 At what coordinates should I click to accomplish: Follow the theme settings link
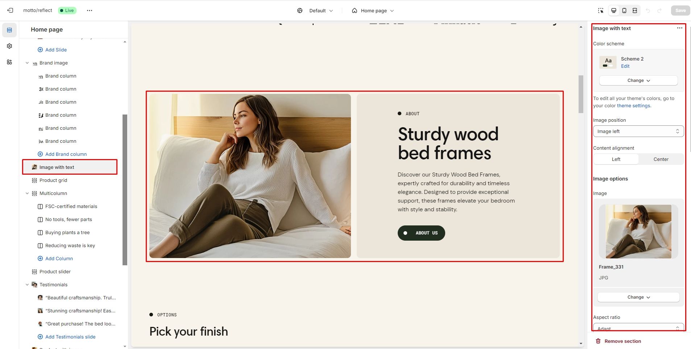[633, 106]
